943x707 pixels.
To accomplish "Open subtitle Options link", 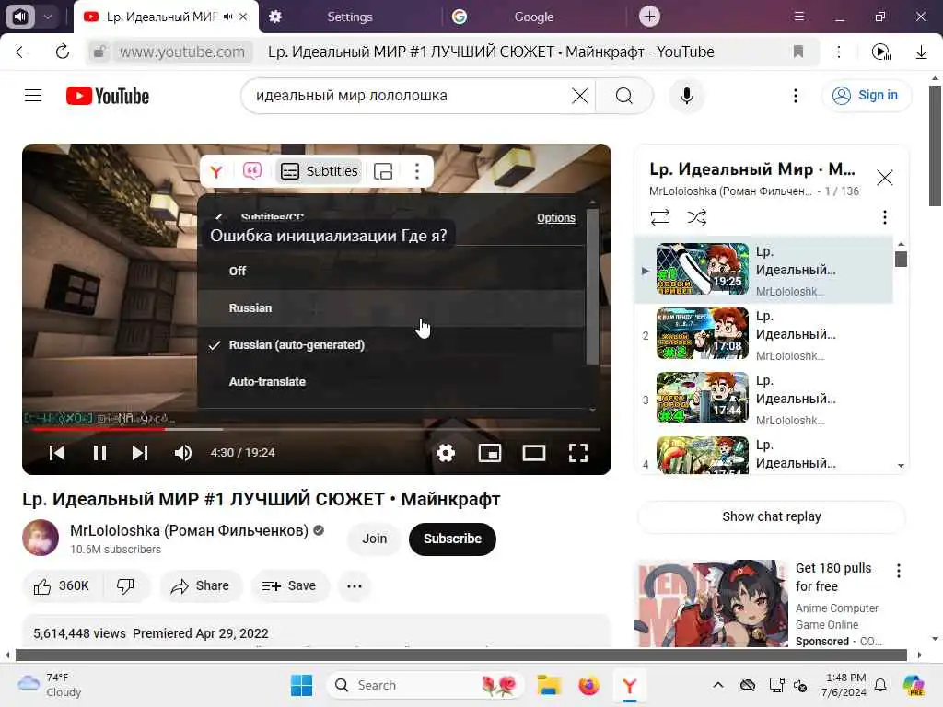I will (x=555, y=217).
